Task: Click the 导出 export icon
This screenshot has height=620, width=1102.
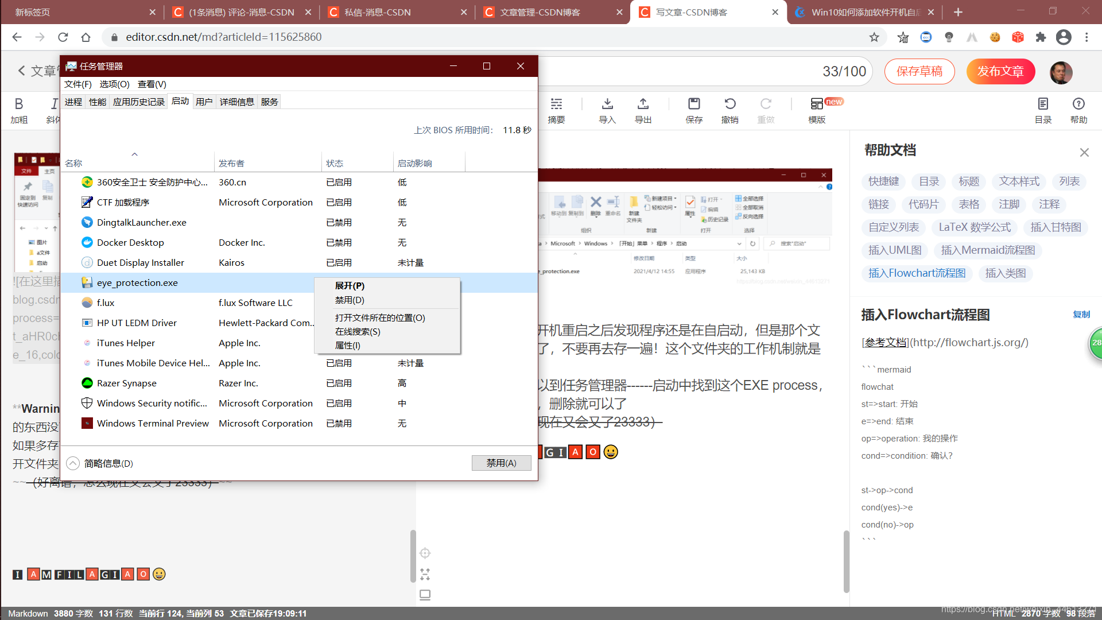Action: [x=643, y=104]
